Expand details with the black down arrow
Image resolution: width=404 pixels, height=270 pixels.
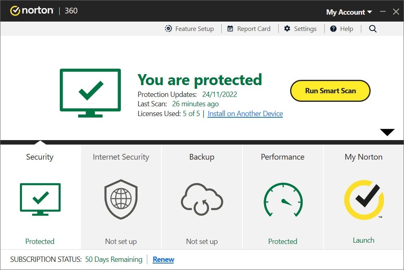[x=387, y=132]
